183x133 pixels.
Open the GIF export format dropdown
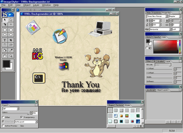pyautogui.click(x=18, y=109)
